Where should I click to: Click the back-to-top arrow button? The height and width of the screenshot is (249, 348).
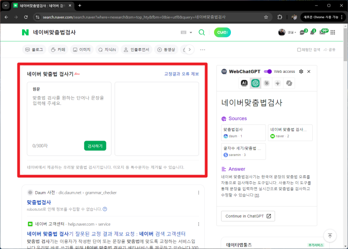tap(330, 236)
